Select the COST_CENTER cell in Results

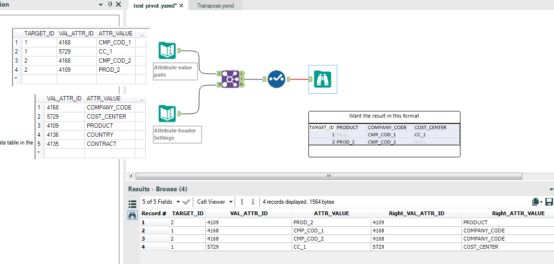coord(508,247)
